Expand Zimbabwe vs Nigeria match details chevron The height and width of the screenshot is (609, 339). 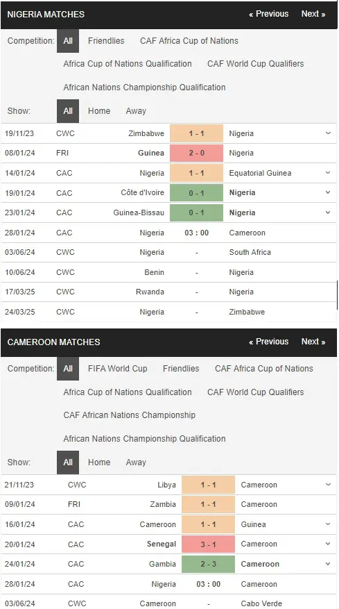click(x=328, y=133)
